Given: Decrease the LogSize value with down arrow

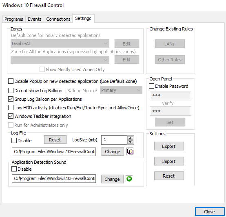Looking at the screenshot, I should point(131,142).
